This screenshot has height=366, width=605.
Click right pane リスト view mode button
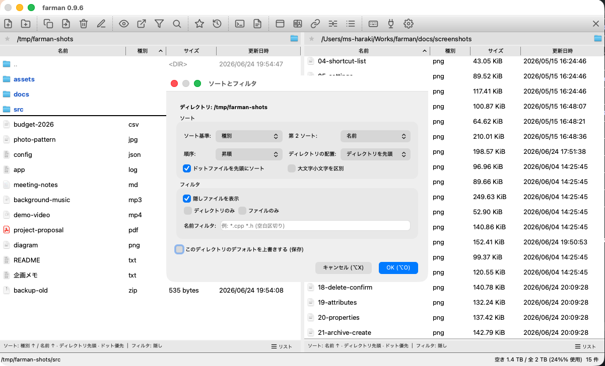[x=585, y=346]
